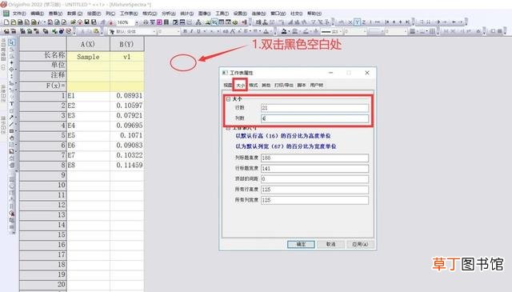Click the cell containing 0.10597
This screenshot has height=292, width=512.
(x=126, y=106)
